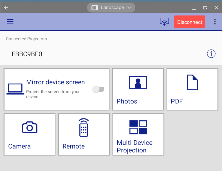Click the Multi Device Projection label
The image size is (222, 171).
134,147
